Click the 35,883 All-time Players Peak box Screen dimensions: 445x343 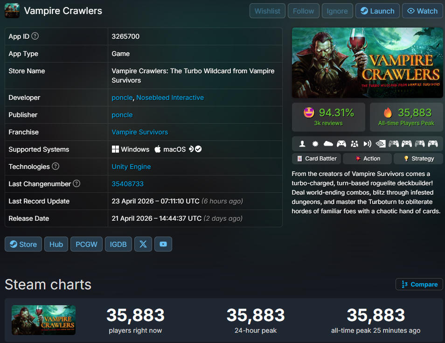coord(406,117)
